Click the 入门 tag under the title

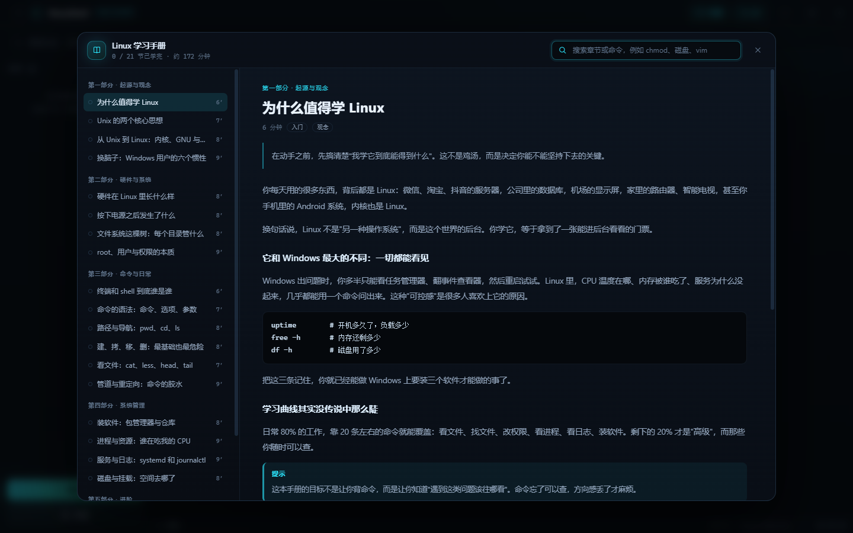(x=297, y=127)
